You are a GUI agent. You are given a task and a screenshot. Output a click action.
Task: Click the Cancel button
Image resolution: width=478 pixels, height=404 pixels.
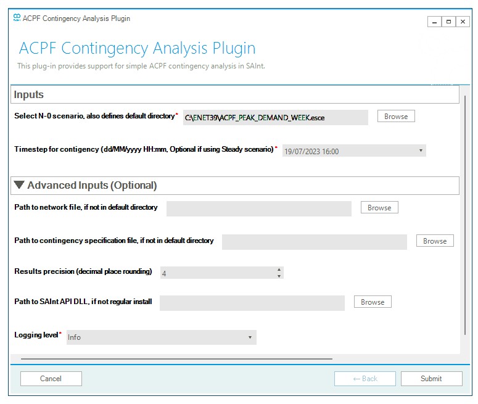51,378
